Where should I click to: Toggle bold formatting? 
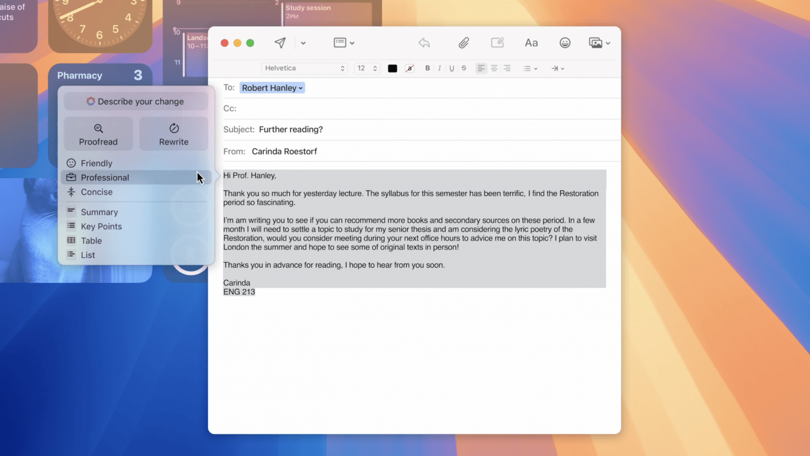tap(427, 68)
